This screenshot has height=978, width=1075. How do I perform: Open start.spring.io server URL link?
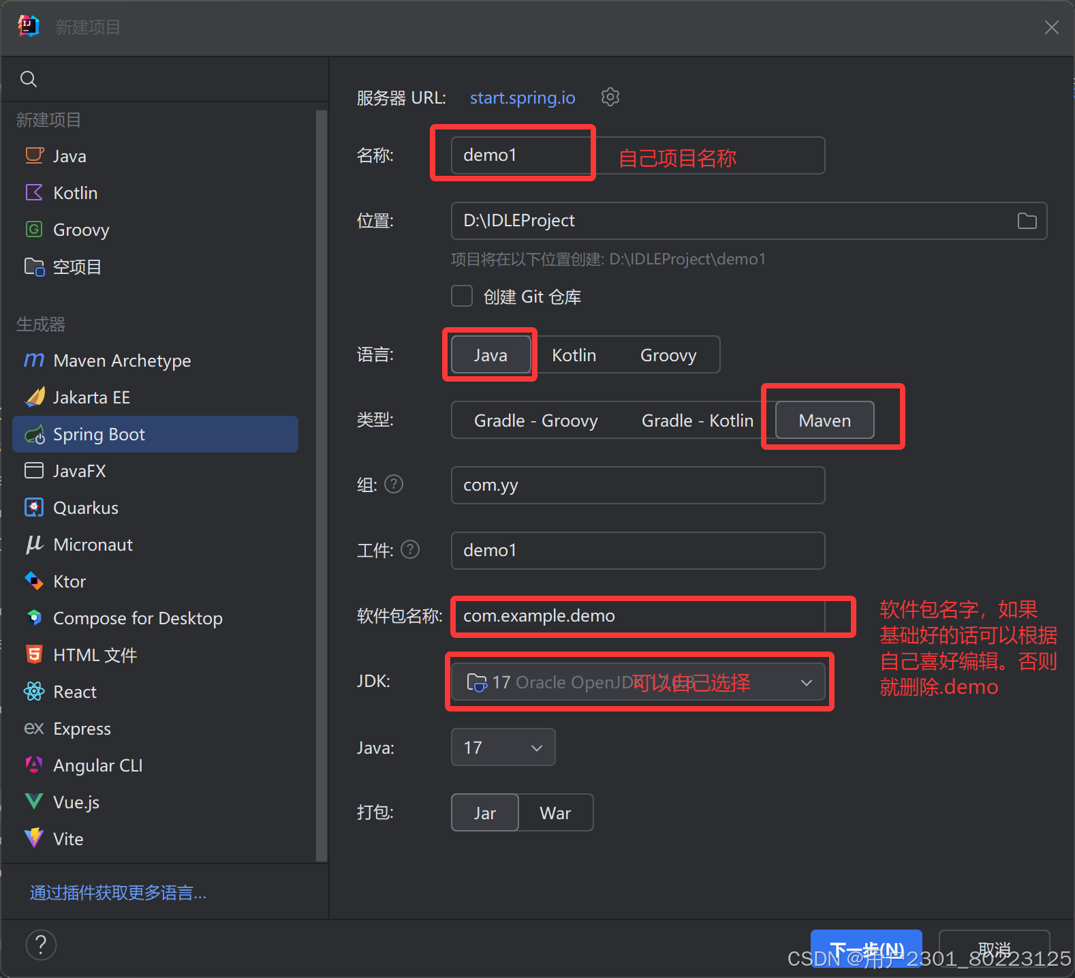[x=523, y=97]
